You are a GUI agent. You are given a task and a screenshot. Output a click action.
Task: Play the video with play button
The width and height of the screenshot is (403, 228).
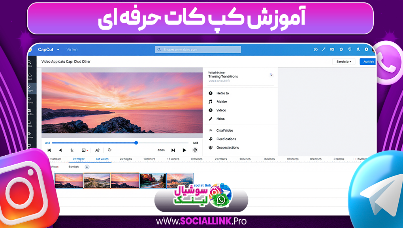[x=184, y=150]
